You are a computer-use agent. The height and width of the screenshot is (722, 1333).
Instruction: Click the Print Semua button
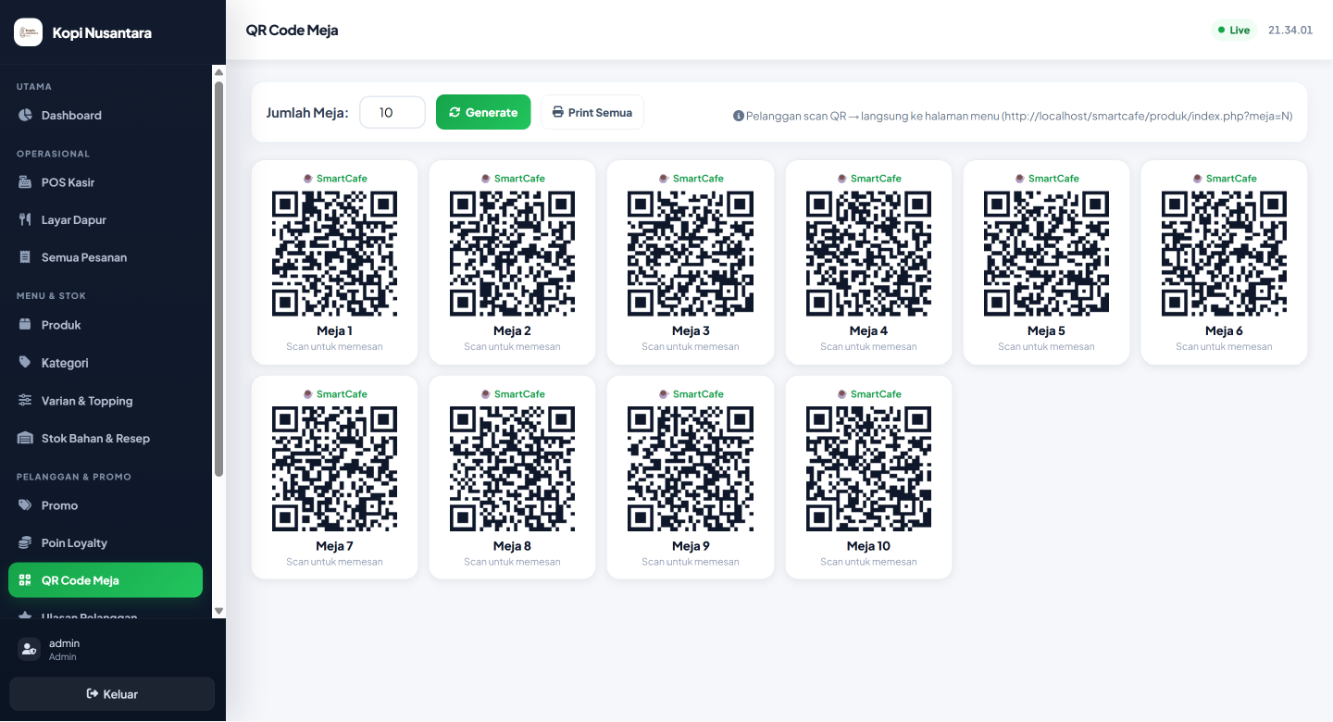coord(592,112)
